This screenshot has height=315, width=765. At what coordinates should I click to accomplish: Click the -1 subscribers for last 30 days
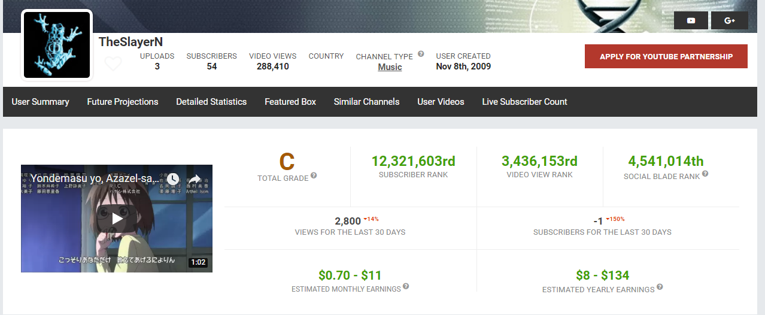point(598,221)
